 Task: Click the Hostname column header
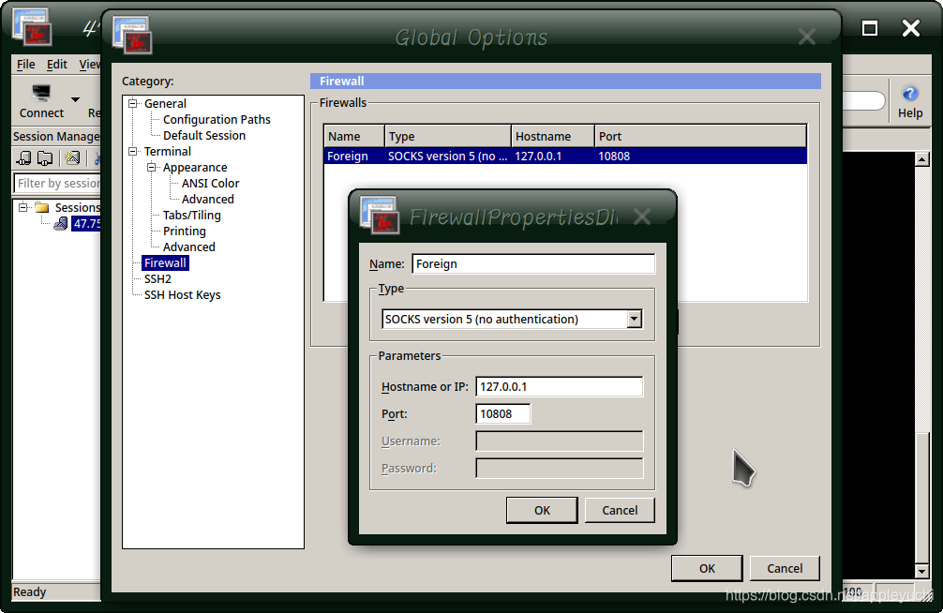pyautogui.click(x=553, y=137)
